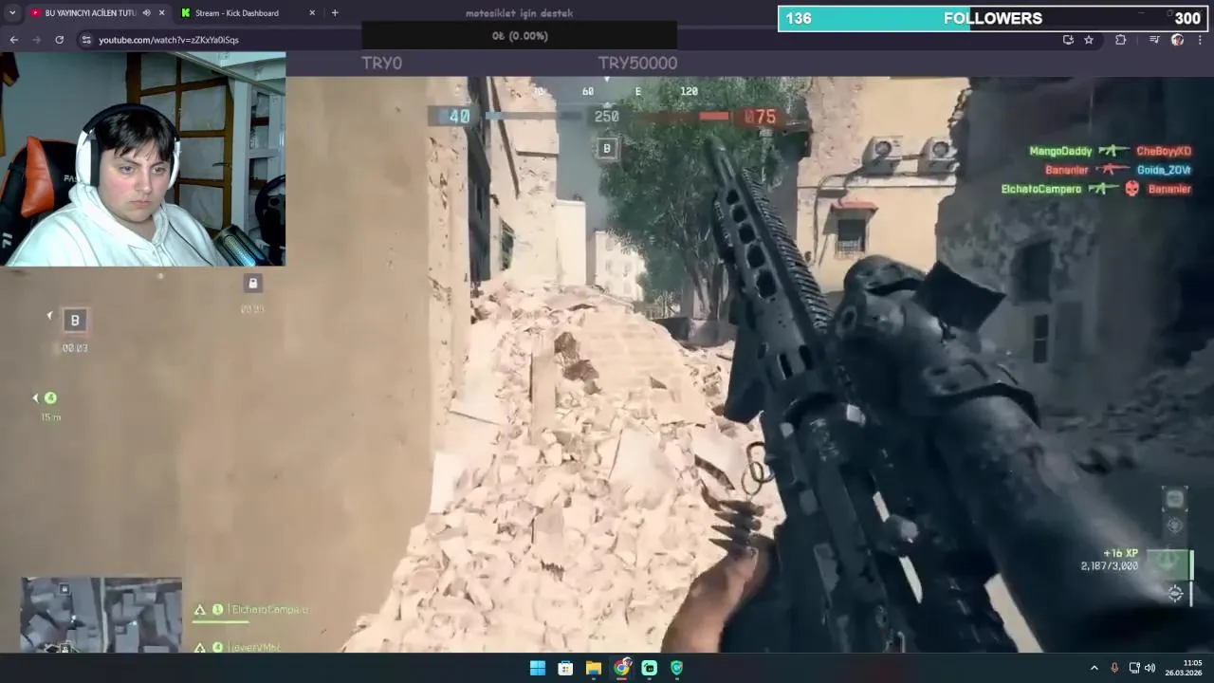The width and height of the screenshot is (1214, 683).
Task: Open the media controls icon
Action: coord(1154,40)
